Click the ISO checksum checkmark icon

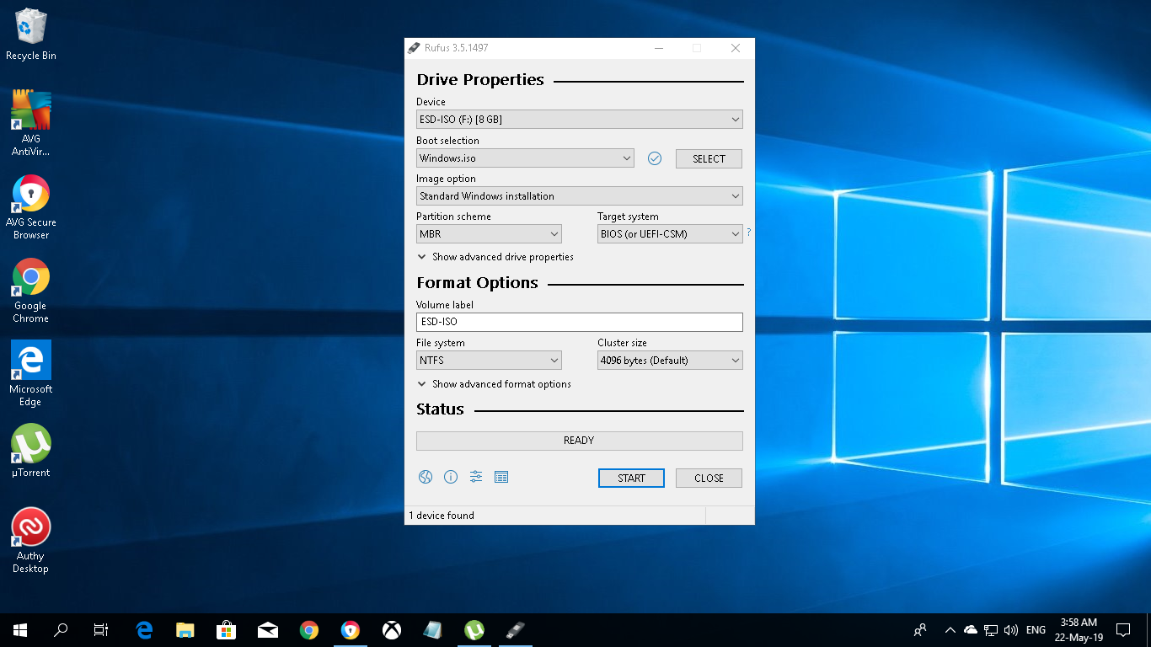[x=655, y=158]
